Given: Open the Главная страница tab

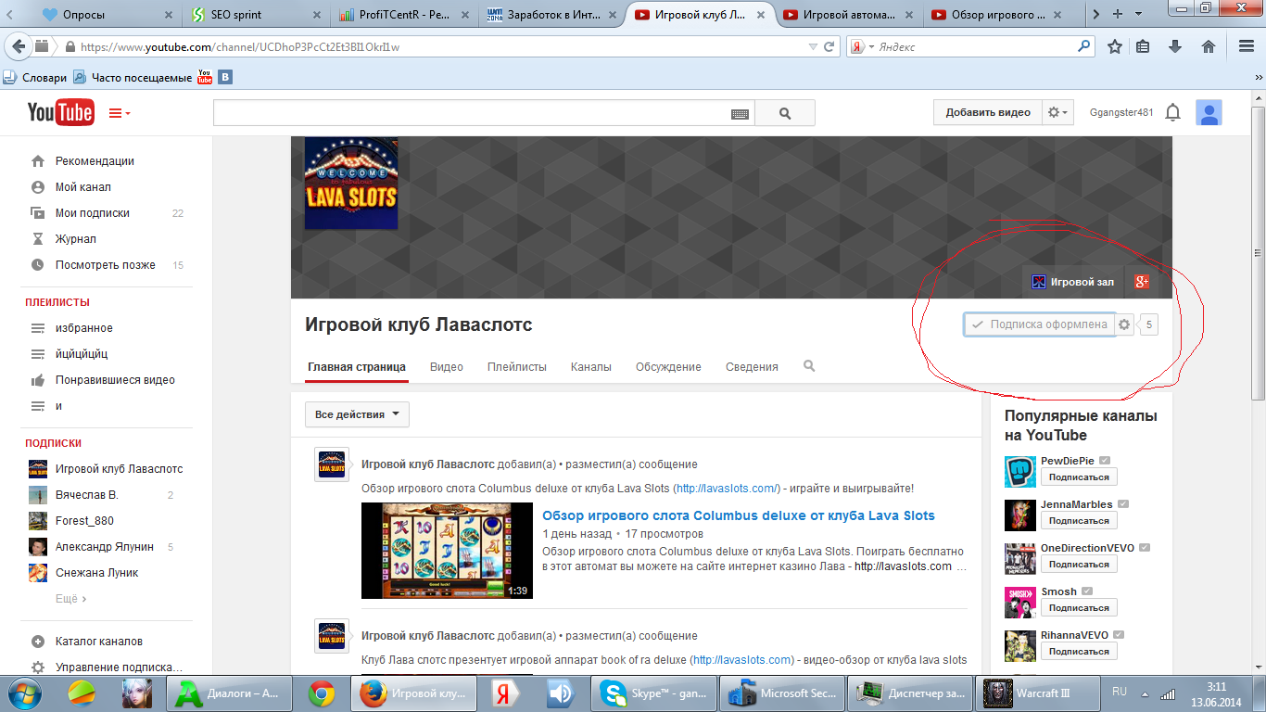Looking at the screenshot, I should (357, 367).
